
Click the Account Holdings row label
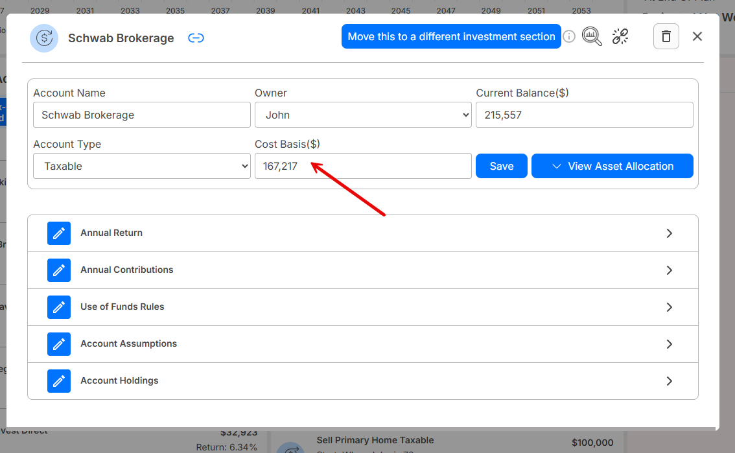click(x=119, y=381)
